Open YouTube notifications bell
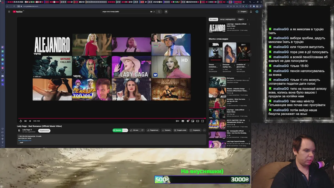334x188 pixels. click(251, 11)
